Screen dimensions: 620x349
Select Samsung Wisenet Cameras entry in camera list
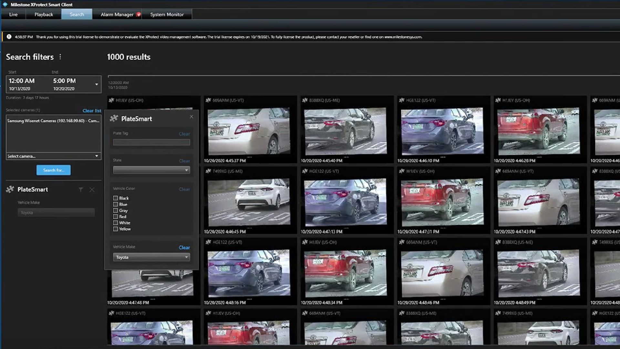click(x=53, y=121)
